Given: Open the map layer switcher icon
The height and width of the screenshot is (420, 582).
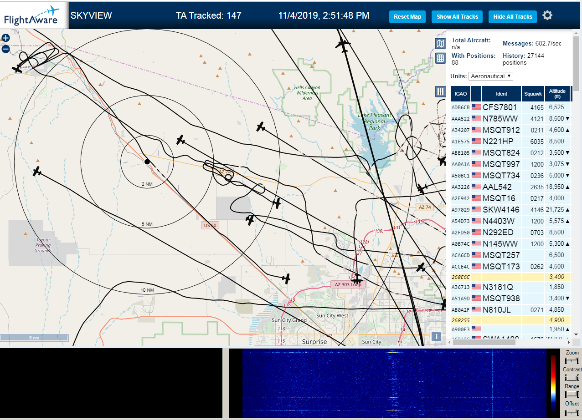Looking at the screenshot, I should coord(440,44).
